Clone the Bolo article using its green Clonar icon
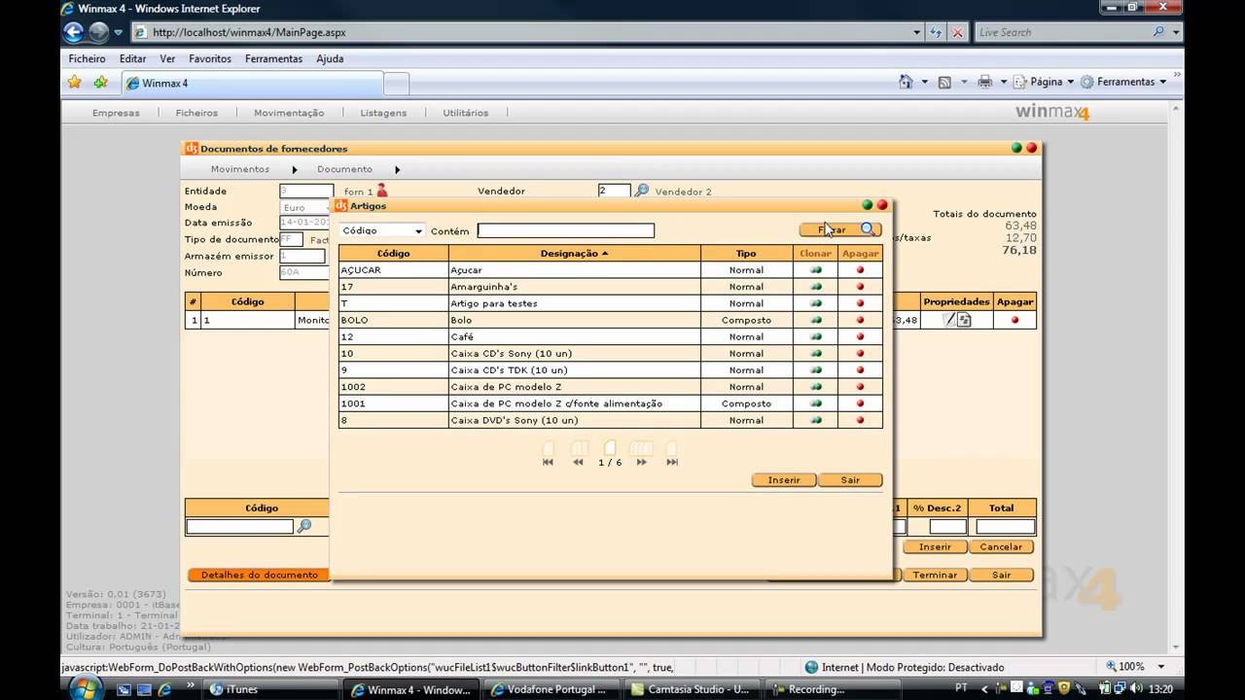Image resolution: width=1245 pixels, height=700 pixels. [x=815, y=320]
